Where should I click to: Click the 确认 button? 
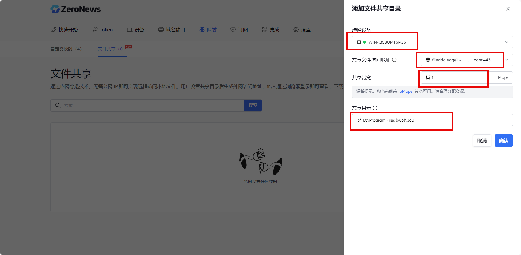pos(504,141)
